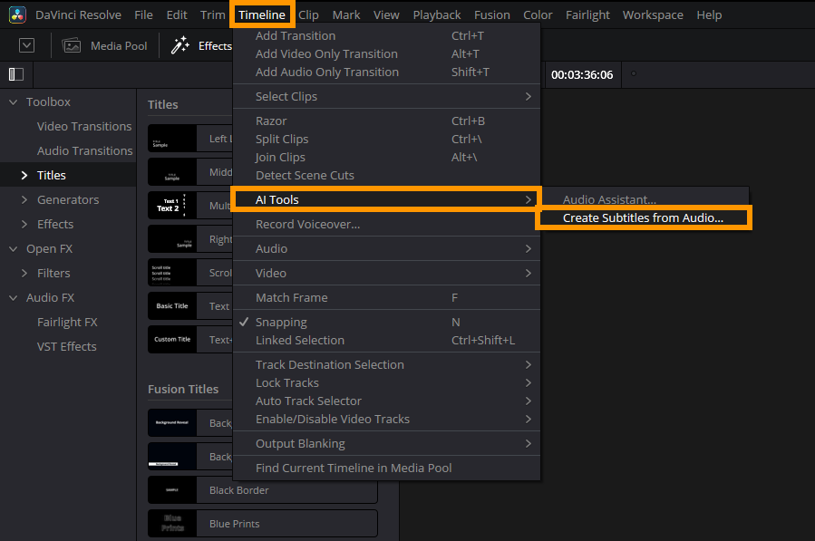Expand Enable/Disable Video Tracks submenu
The height and width of the screenshot is (541, 815).
click(x=387, y=420)
